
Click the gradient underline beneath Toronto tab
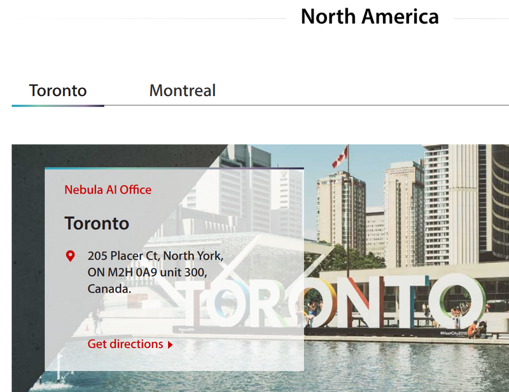point(58,106)
